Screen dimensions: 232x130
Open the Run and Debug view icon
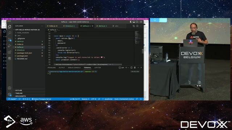coord(9,46)
